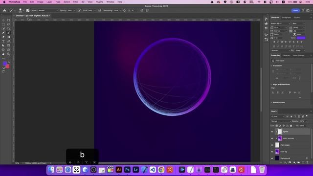Select the Type tool
Screen dimensions: 313x176
click(x=3, y=41)
